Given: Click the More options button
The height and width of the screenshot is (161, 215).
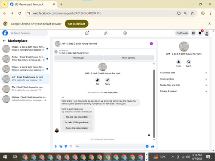Looking at the screenshot, I should click(x=129, y=58).
